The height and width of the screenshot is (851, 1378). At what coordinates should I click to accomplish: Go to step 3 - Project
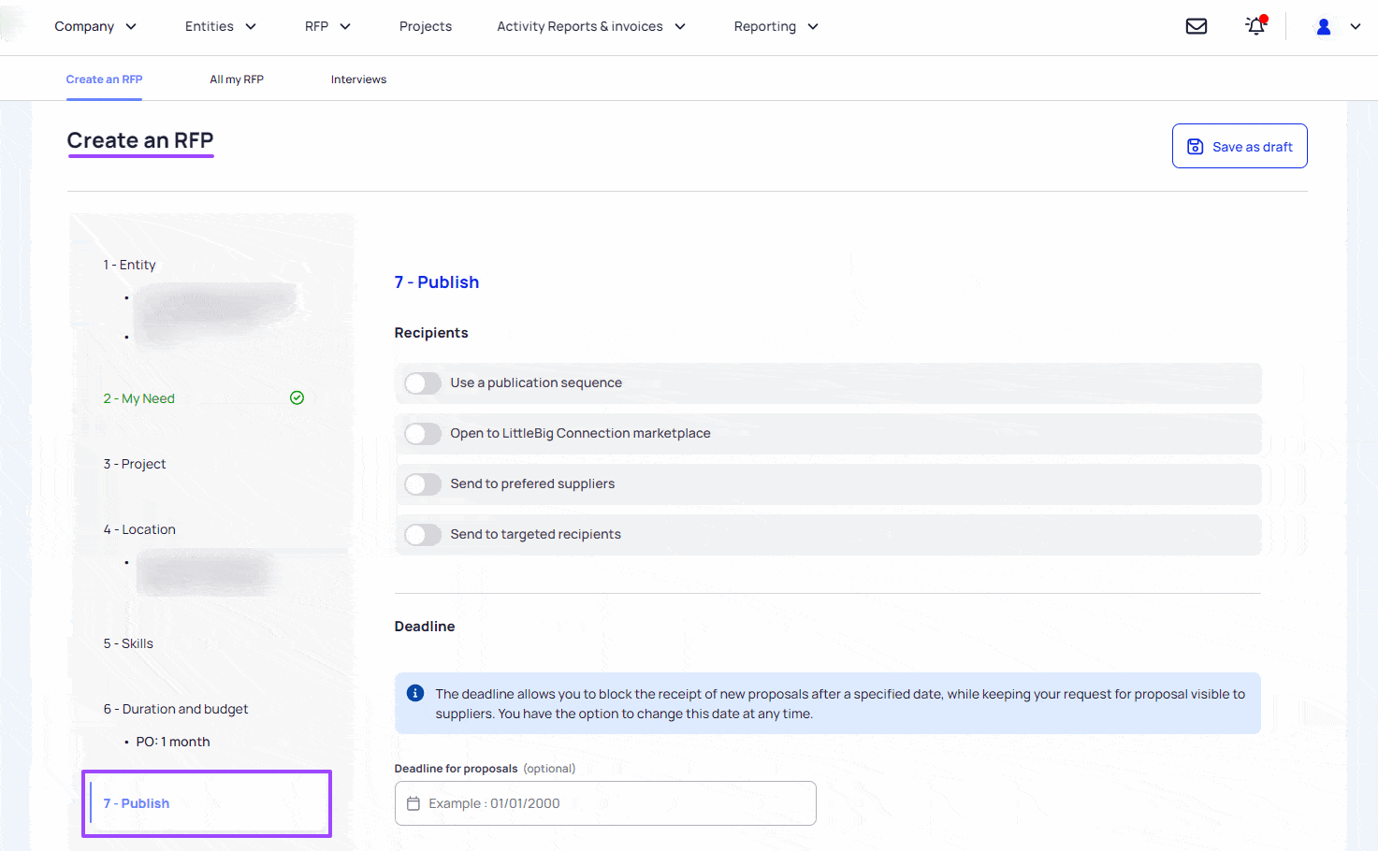click(135, 464)
